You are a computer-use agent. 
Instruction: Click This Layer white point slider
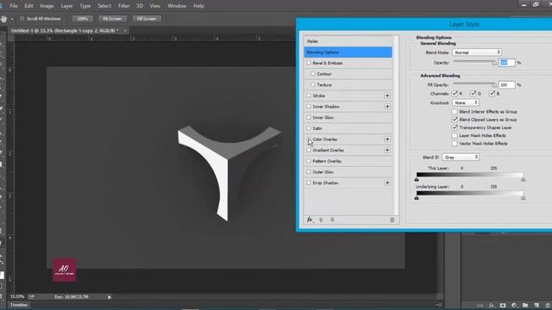524,180
